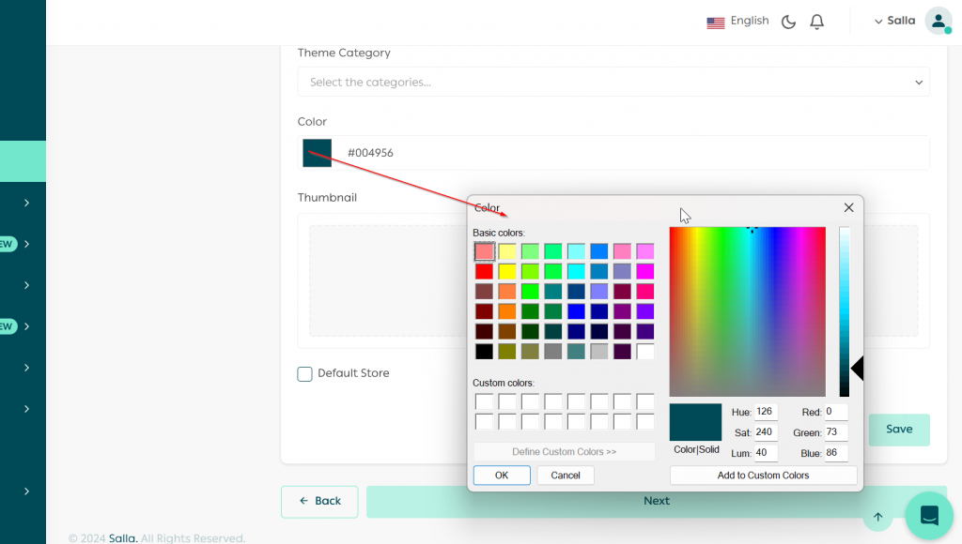Click Cancel in the Color dialog
Screen dimensions: 962x544
click(566, 476)
